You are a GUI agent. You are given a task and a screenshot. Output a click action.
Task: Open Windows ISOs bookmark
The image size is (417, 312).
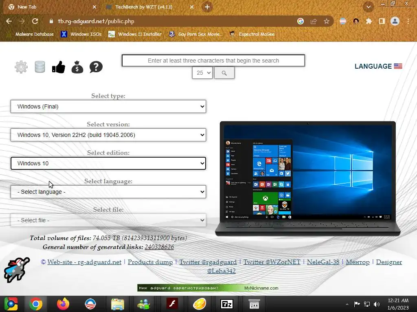point(81,34)
